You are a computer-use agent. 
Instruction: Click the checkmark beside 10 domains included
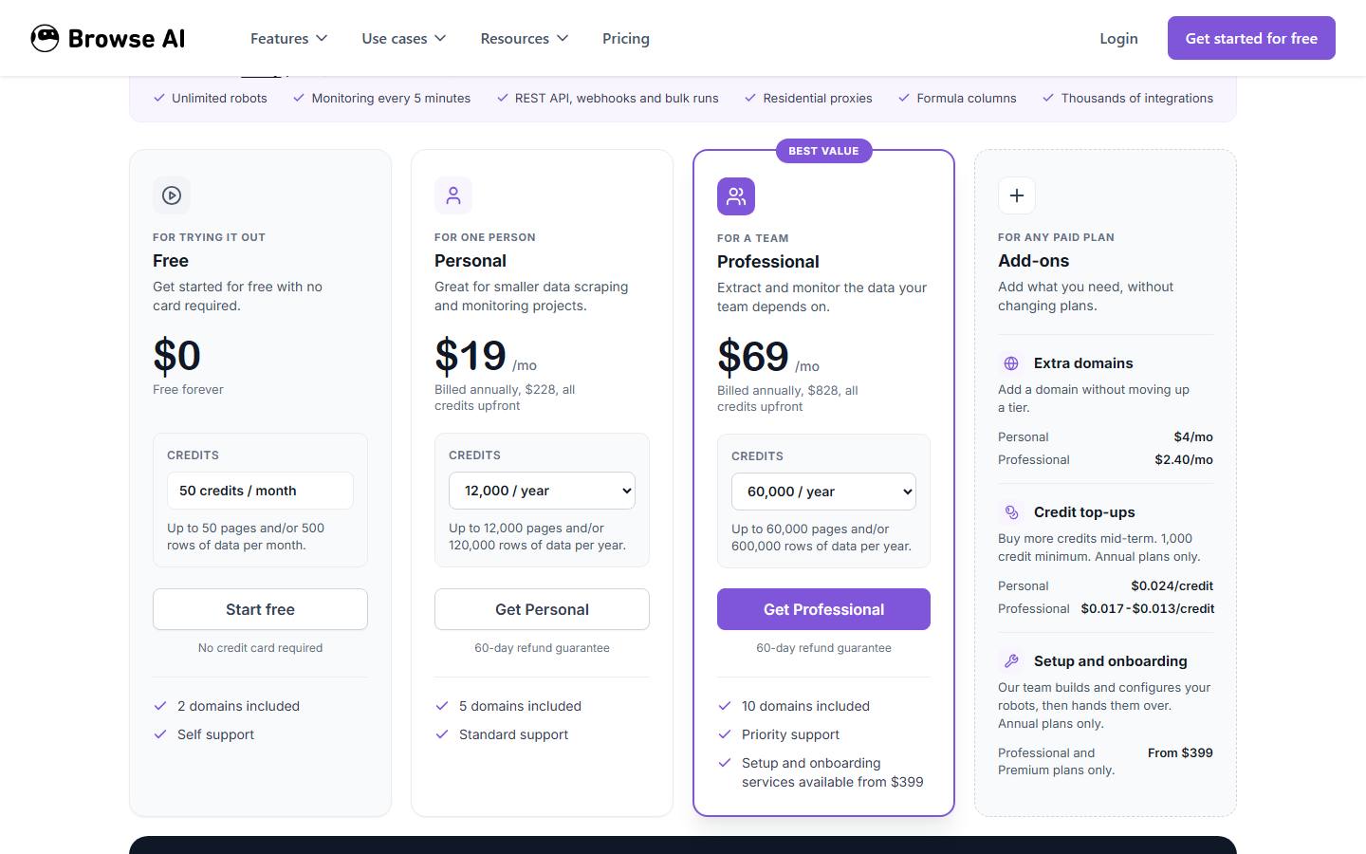pyautogui.click(x=725, y=706)
